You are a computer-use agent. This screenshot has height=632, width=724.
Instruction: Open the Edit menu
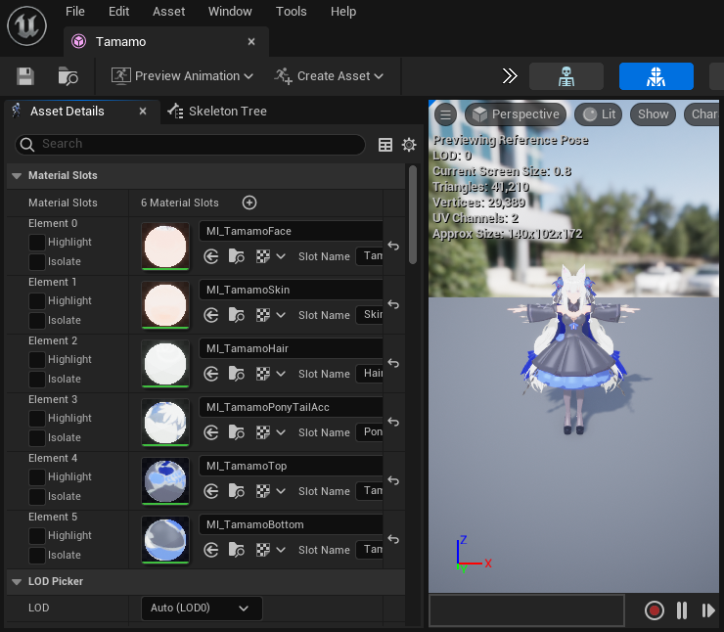[118, 12]
